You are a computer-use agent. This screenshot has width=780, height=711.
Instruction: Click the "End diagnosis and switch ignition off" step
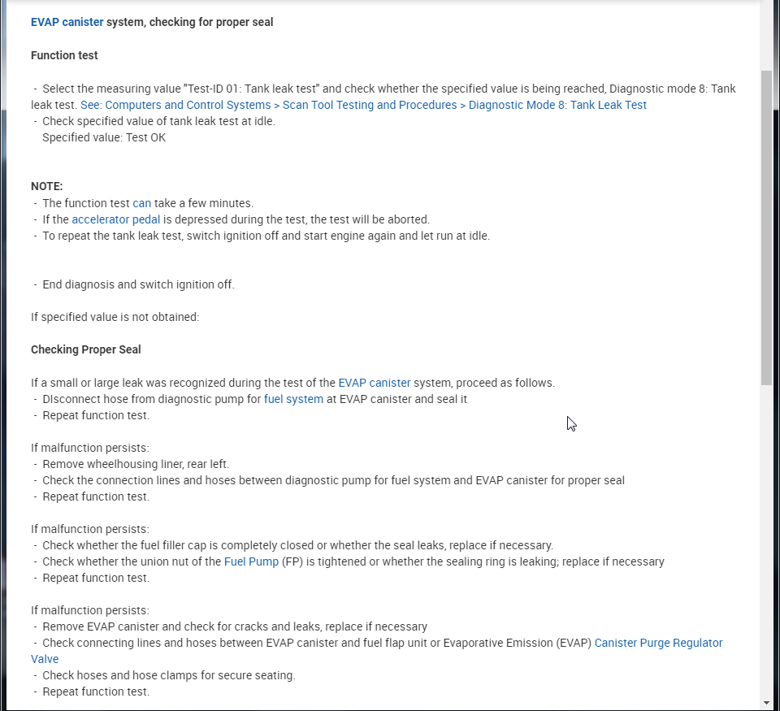pos(138,284)
